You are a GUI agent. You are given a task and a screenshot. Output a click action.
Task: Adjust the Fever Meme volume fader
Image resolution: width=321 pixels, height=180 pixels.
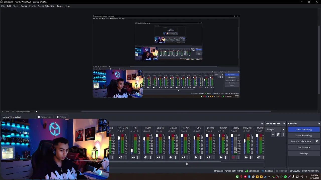pyautogui.click(x=119, y=138)
